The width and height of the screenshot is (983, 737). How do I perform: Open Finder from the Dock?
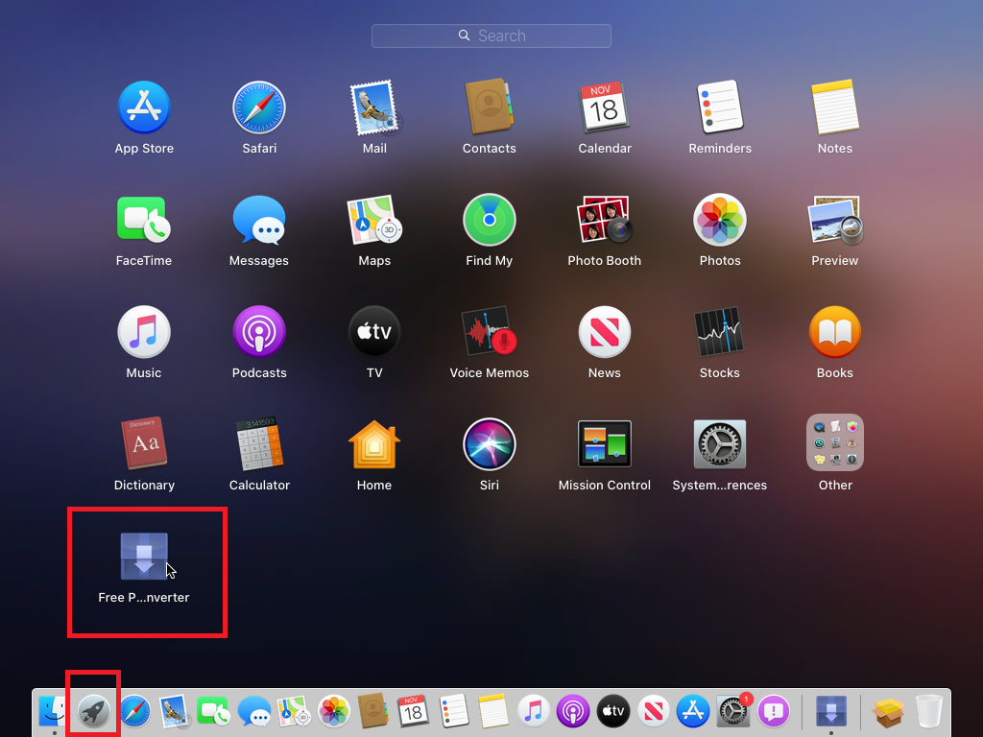(x=53, y=712)
